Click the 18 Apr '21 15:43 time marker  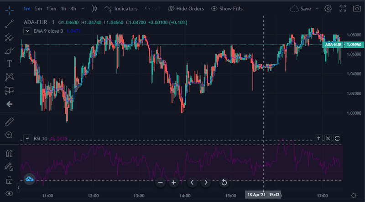[x=263, y=195]
